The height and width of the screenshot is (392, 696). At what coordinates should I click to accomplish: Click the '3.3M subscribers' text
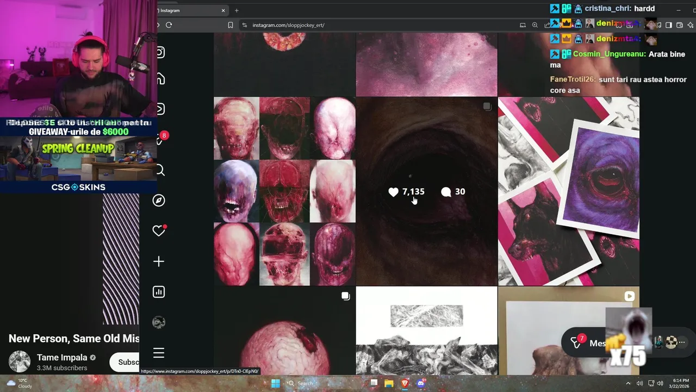pos(62,368)
